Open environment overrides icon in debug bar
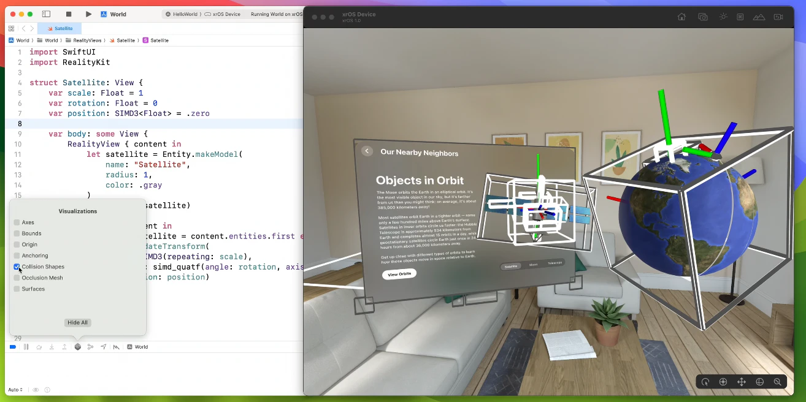This screenshot has height=402, width=806. click(x=117, y=347)
